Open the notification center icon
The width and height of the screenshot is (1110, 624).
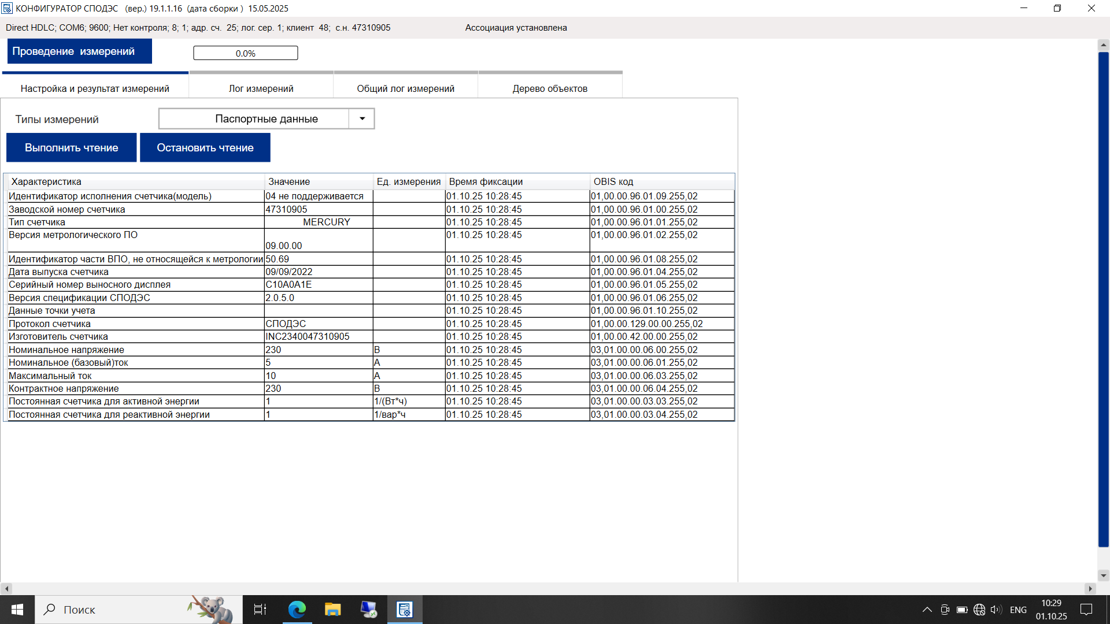pyautogui.click(x=1086, y=610)
